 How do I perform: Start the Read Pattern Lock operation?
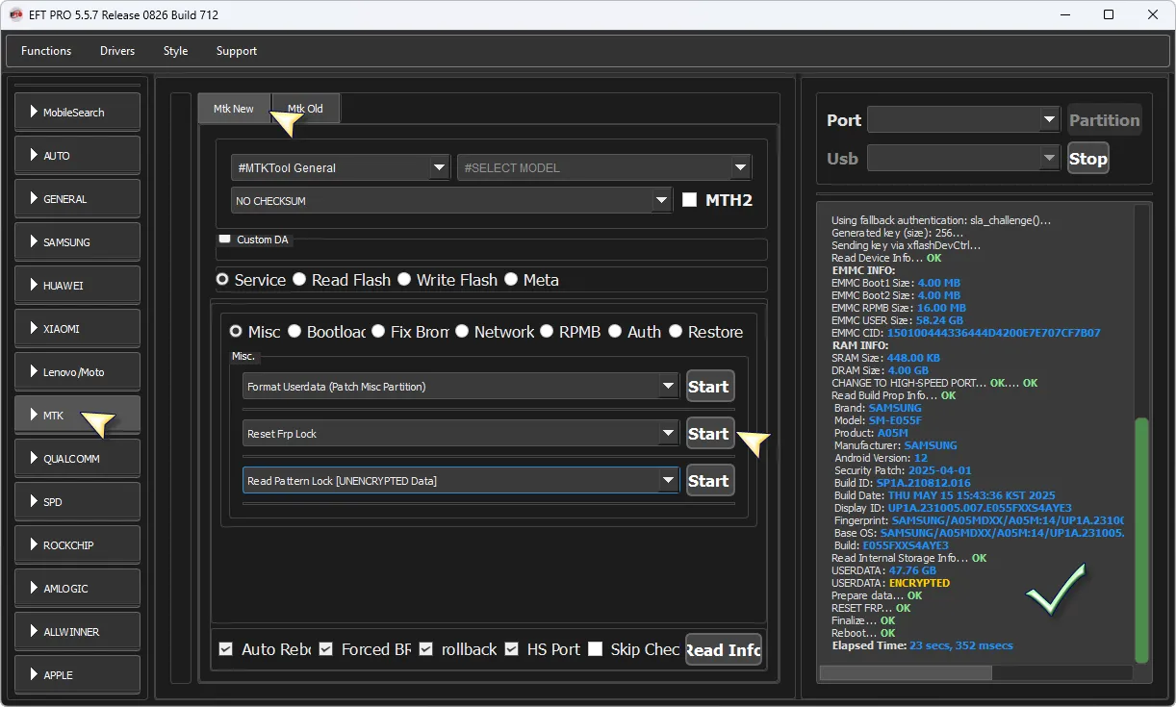(x=710, y=480)
